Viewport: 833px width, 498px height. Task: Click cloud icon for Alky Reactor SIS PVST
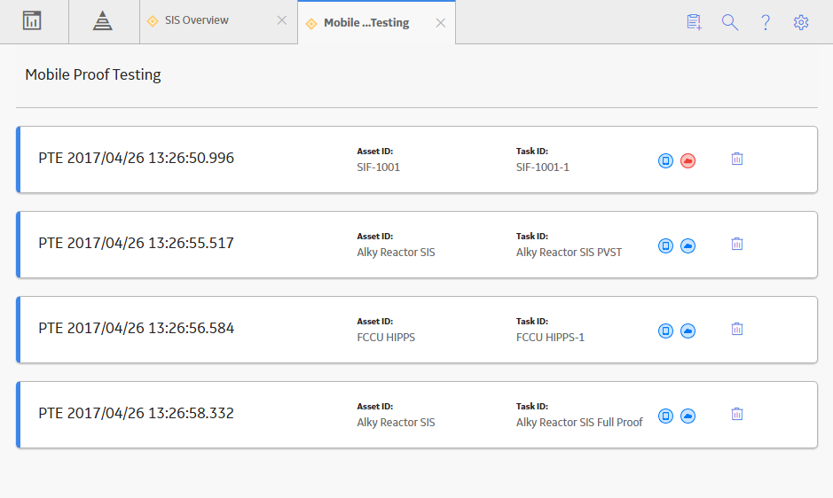[688, 245]
